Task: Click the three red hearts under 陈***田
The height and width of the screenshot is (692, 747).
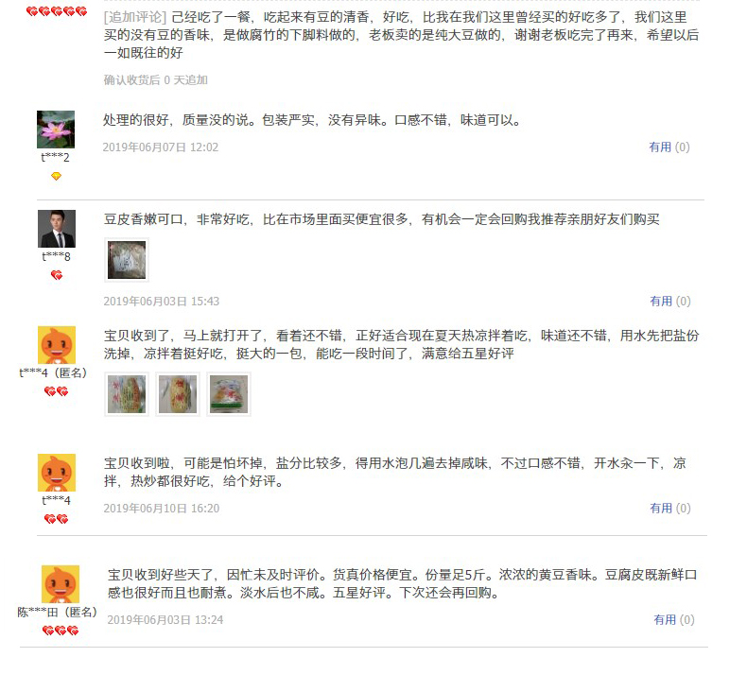Action: pyautogui.click(x=61, y=631)
